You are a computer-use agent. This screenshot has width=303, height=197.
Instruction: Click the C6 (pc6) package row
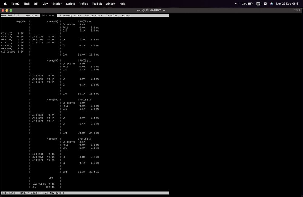point(12,39)
